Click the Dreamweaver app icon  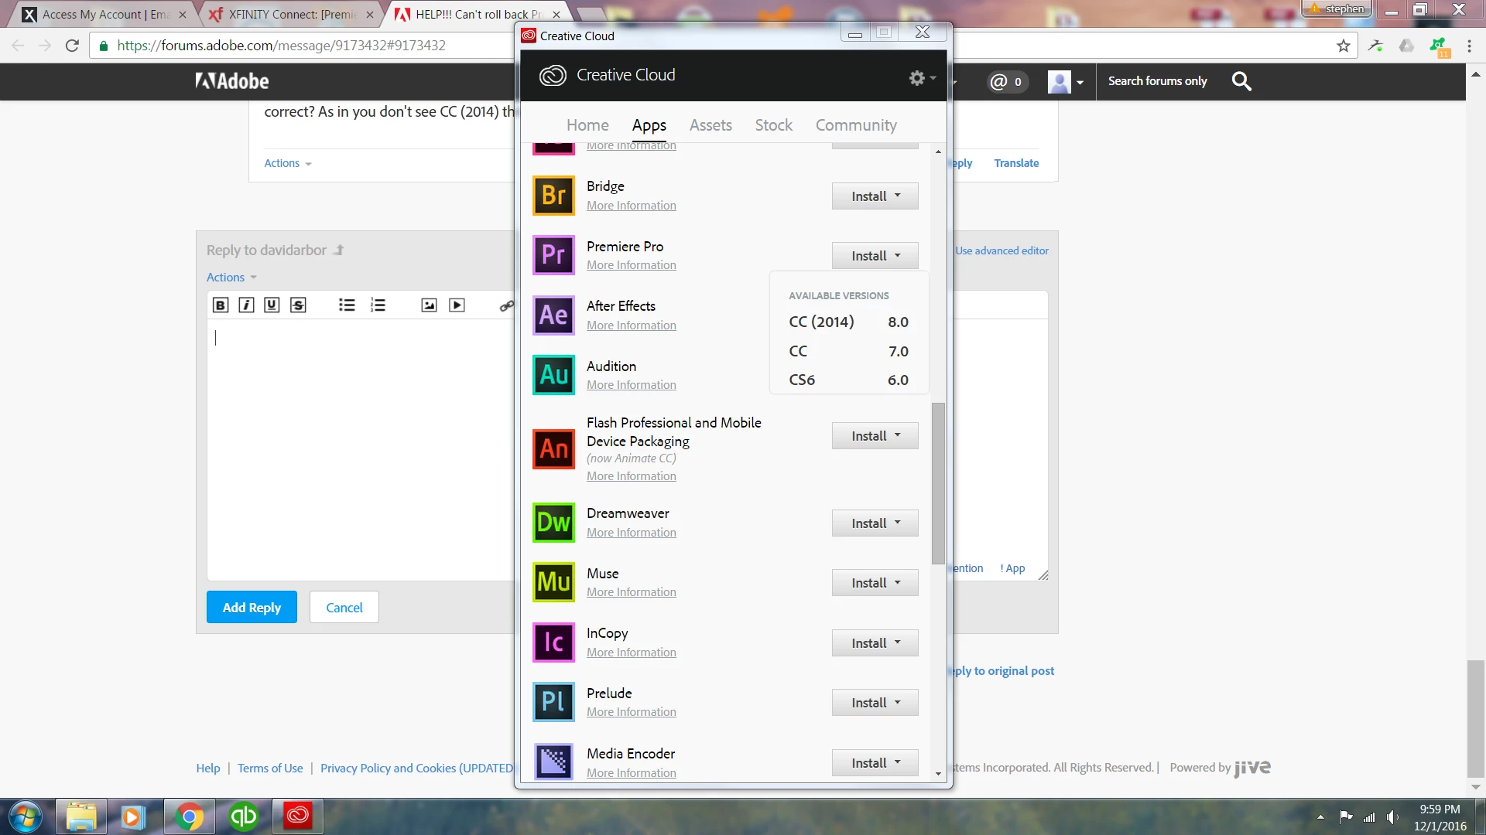point(553,523)
